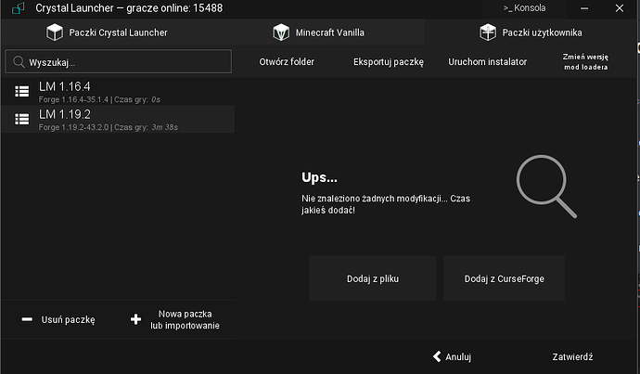Image resolution: width=640 pixels, height=374 pixels.
Task: Click the Crystal Launcher logo icon
Action: (x=14, y=8)
